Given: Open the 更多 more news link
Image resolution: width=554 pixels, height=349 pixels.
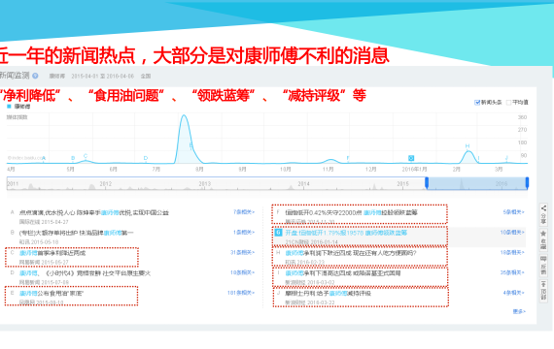Looking at the screenshot, I should [519, 311].
